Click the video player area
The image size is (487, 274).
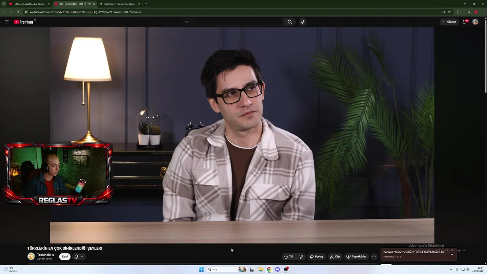tap(242, 135)
